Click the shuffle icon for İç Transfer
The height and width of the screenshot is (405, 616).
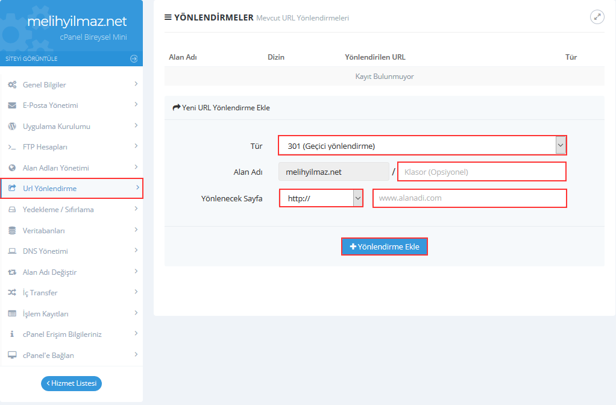point(11,293)
